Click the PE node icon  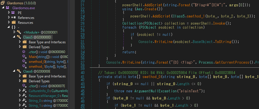(13, 13)
